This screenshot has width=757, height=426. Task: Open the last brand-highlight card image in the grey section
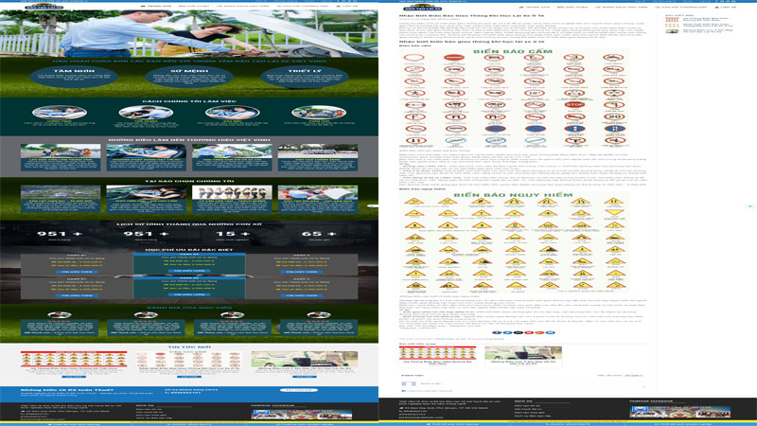(318, 151)
